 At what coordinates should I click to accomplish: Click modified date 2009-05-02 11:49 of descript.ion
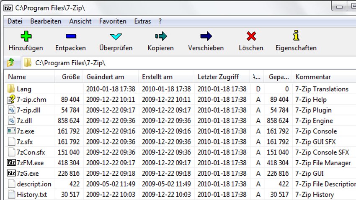111,184
